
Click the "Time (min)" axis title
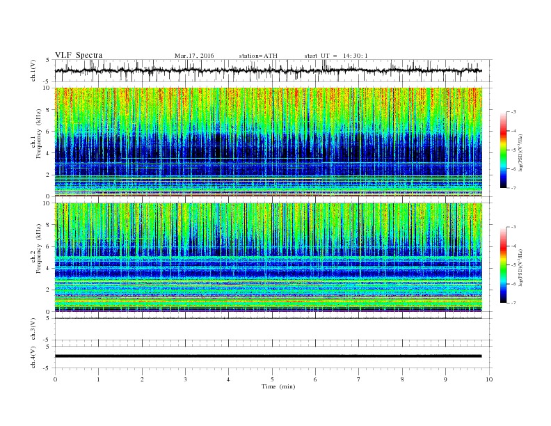pos(278,386)
